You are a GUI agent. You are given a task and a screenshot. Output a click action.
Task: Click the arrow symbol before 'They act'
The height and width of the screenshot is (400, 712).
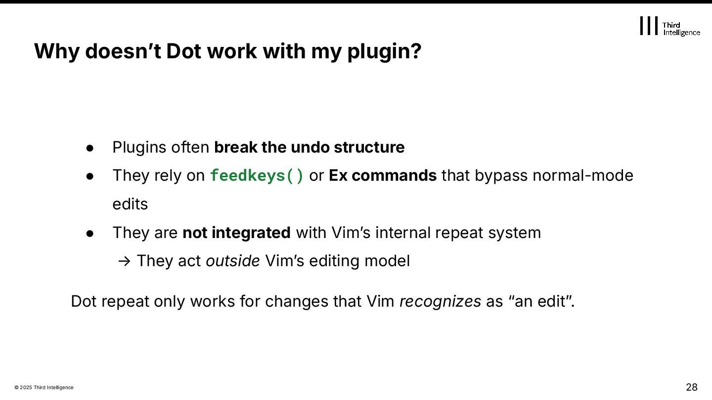click(124, 261)
